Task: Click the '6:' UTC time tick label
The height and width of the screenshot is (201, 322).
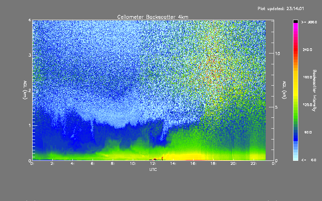Action: [x=93, y=164]
